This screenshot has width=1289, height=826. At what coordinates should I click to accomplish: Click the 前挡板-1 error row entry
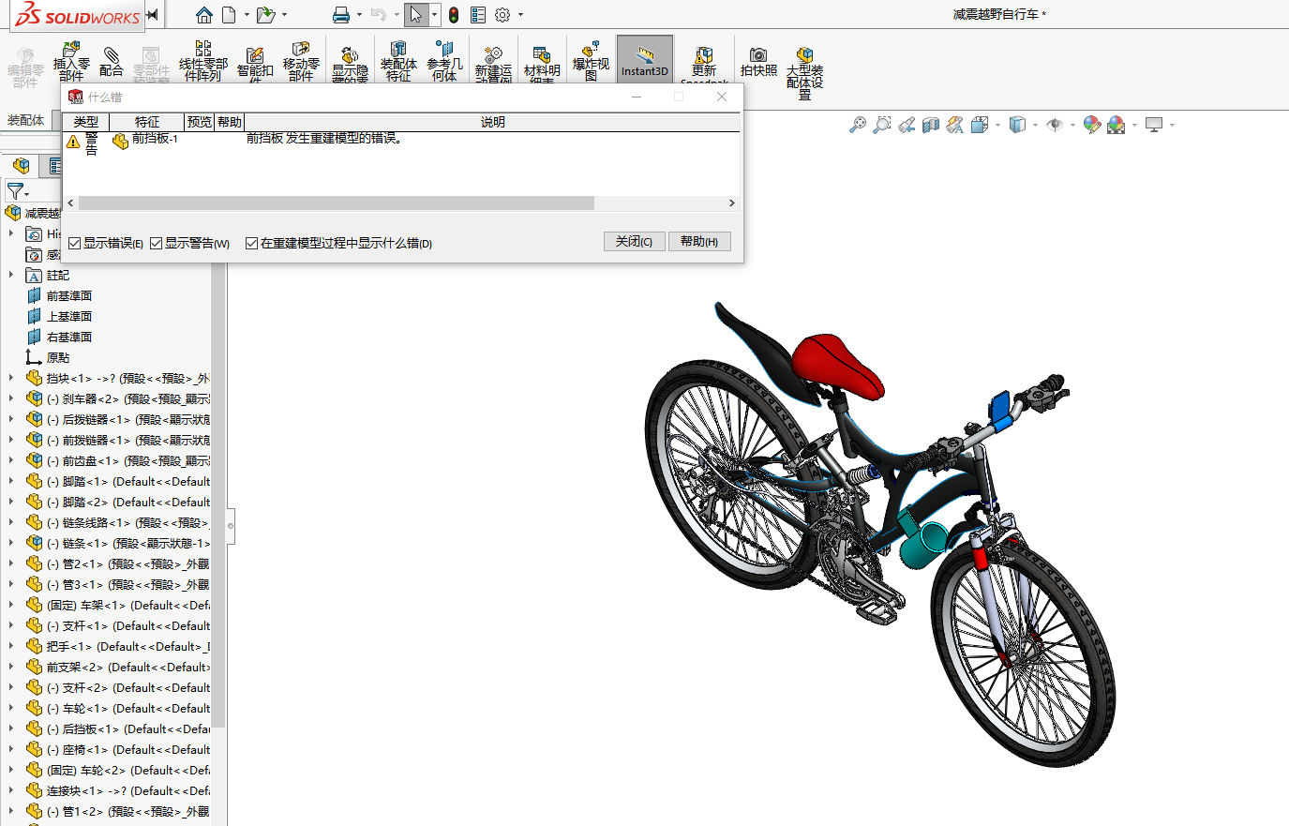(154, 139)
